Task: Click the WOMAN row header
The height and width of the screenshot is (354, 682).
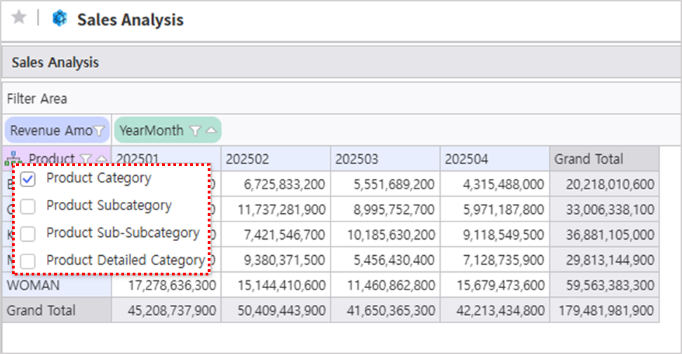Action: pyautogui.click(x=57, y=285)
